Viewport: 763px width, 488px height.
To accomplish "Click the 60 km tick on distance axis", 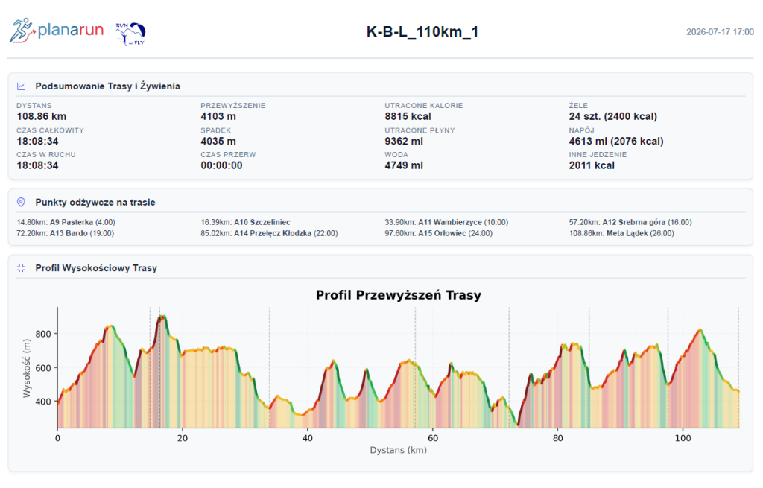I will coord(433,438).
